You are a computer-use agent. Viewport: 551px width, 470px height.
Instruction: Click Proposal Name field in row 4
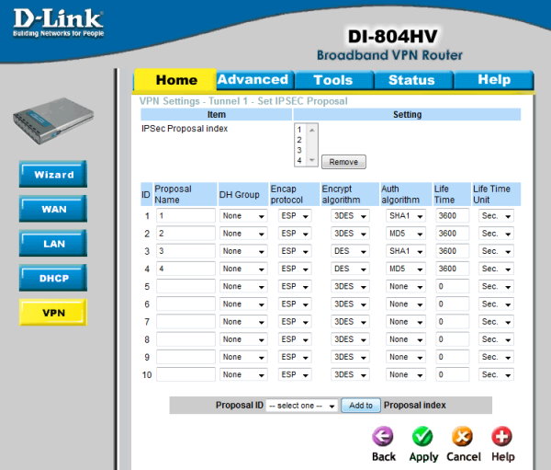(x=186, y=269)
